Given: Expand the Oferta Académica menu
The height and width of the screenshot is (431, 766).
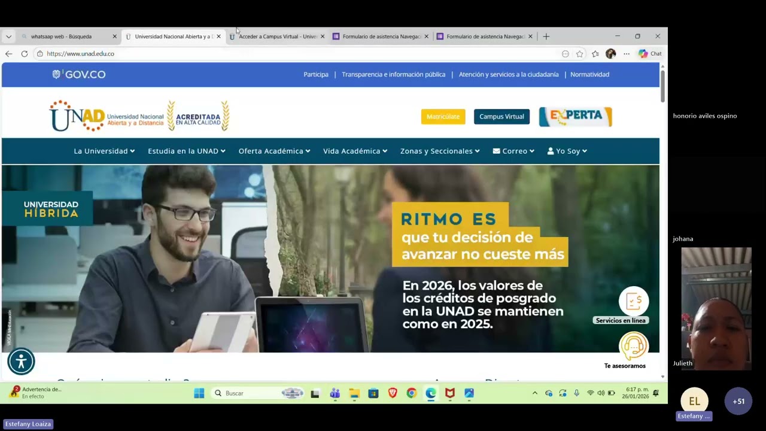Looking at the screenshot, I should [x=274, y=151].
